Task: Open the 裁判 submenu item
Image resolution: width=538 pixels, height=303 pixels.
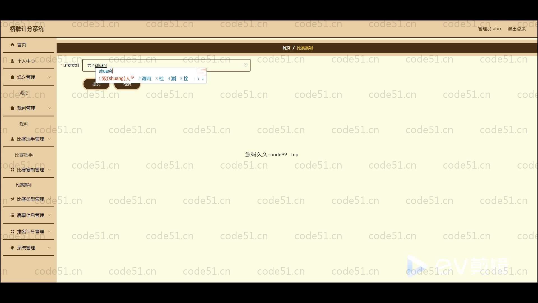Action: click(24, 124)
